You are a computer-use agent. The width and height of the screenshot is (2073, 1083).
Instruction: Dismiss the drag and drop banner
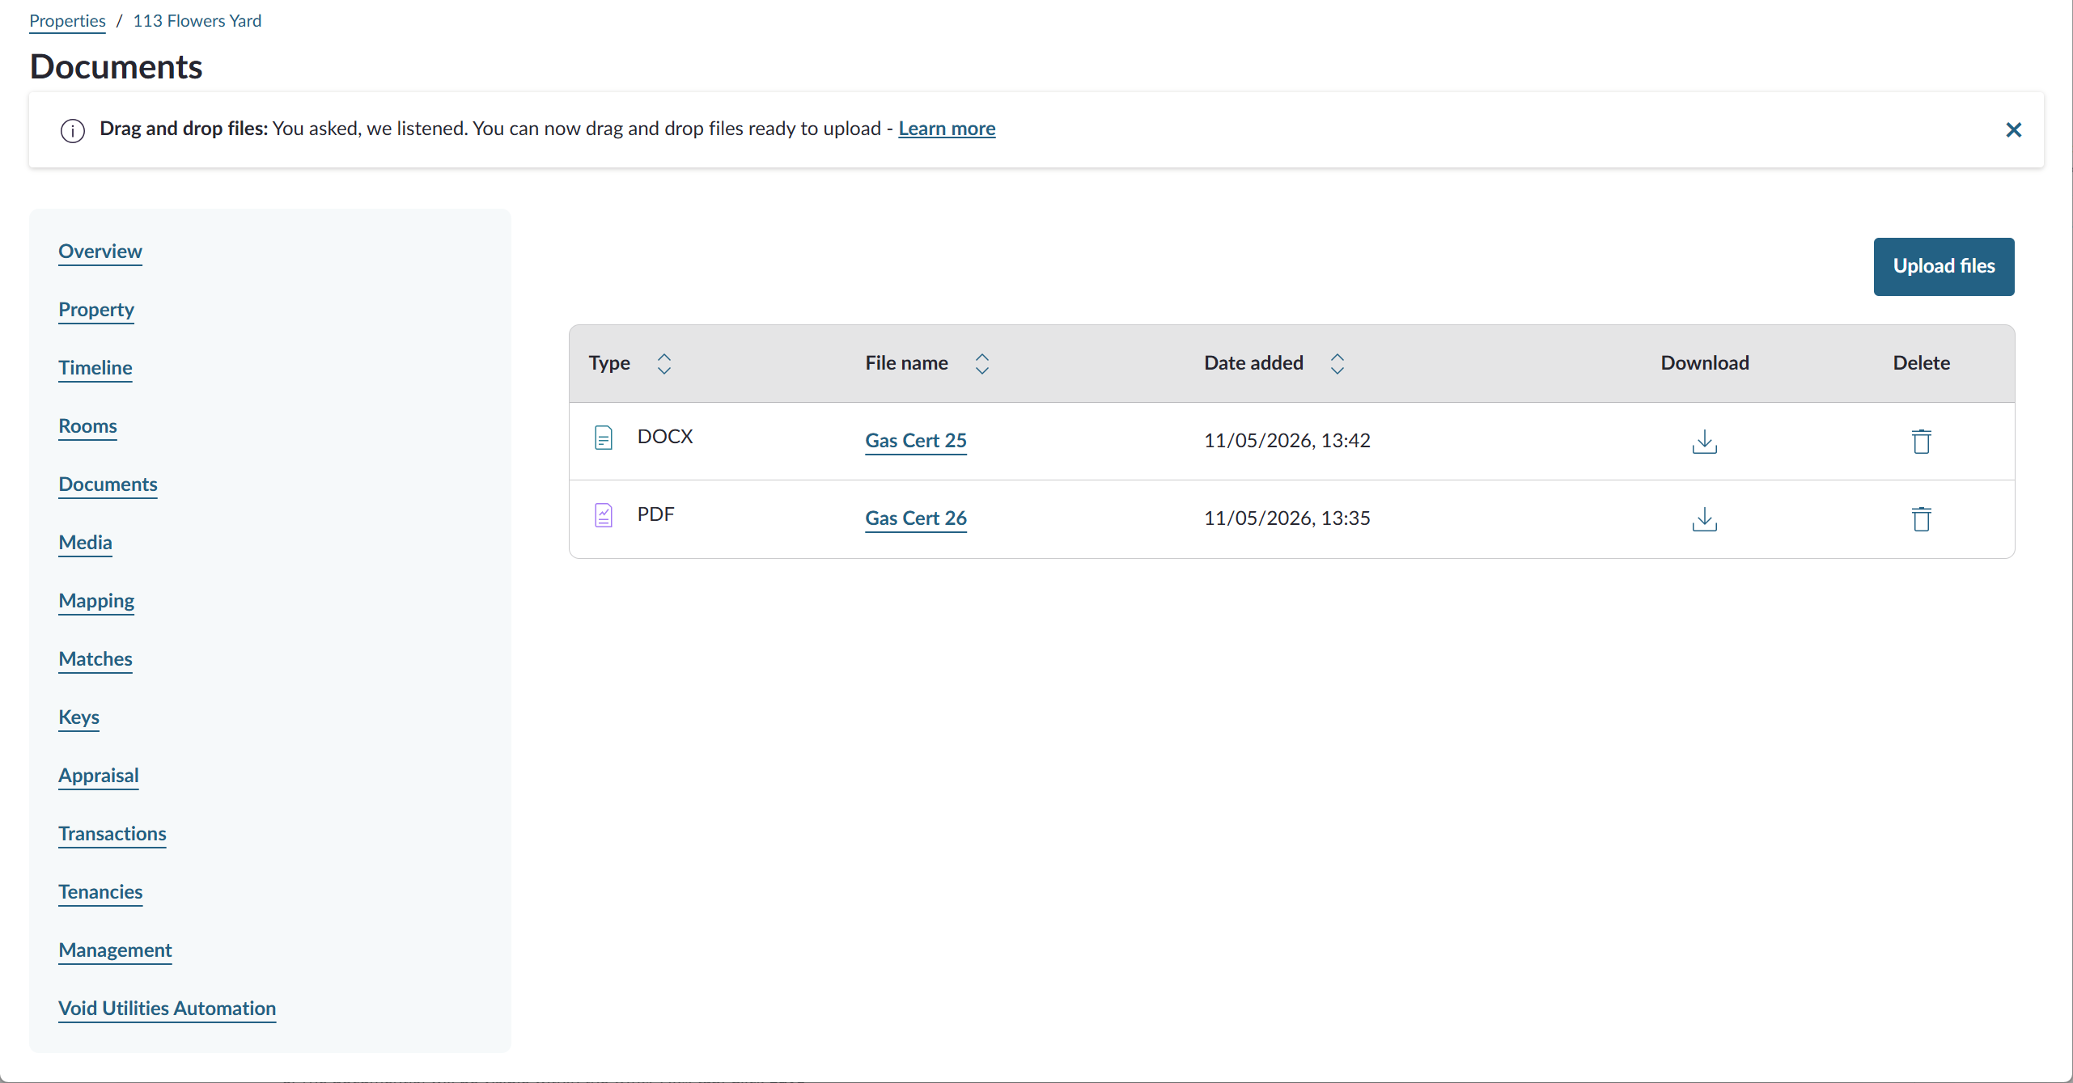(x=2013, y=129)
